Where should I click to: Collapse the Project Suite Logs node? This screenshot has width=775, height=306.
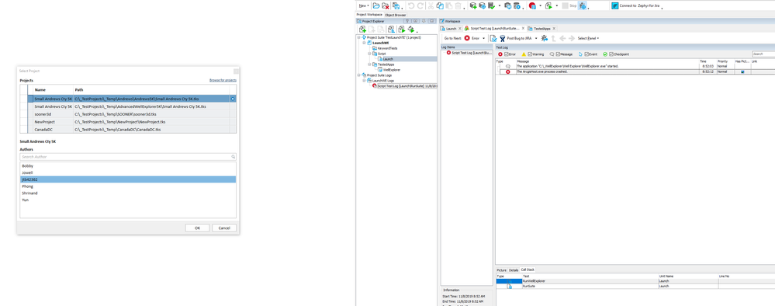coord(358,75)
